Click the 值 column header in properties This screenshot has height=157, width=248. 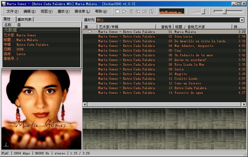pyautogui.click(x=47, y=25)
